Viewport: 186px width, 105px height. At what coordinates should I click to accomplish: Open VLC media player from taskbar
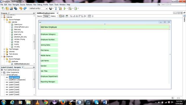pyautogui.click(x=37, y=102)
